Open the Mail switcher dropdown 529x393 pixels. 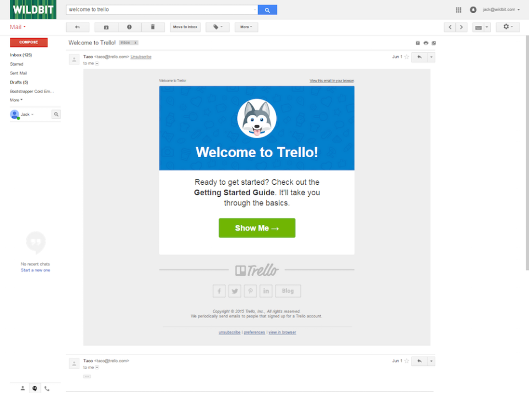pos(18,27)
